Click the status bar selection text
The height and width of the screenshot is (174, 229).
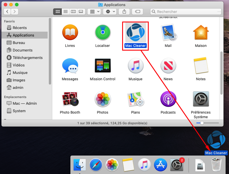[x=112, y=123]
